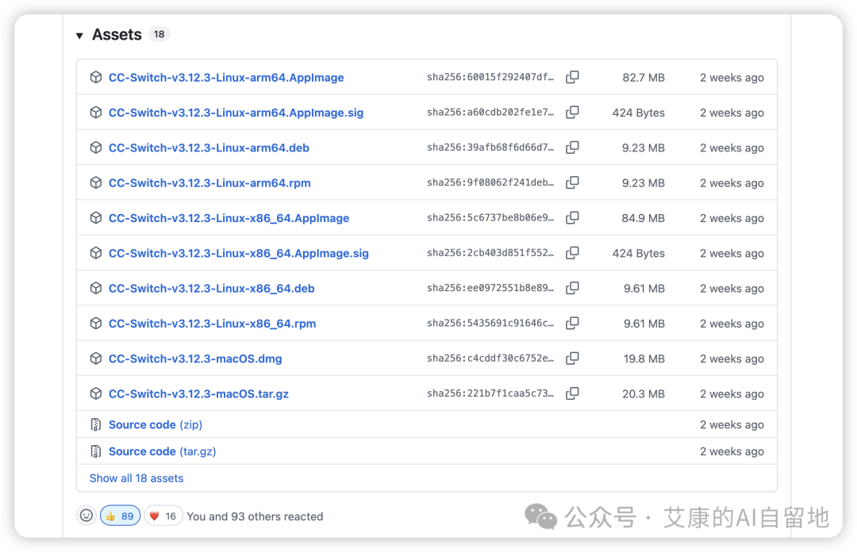Copy sha256 hash for Linux-arm64.AppImage
This screenshot has width=857, height=552.
pyautogui.click(x=572, y=77)
